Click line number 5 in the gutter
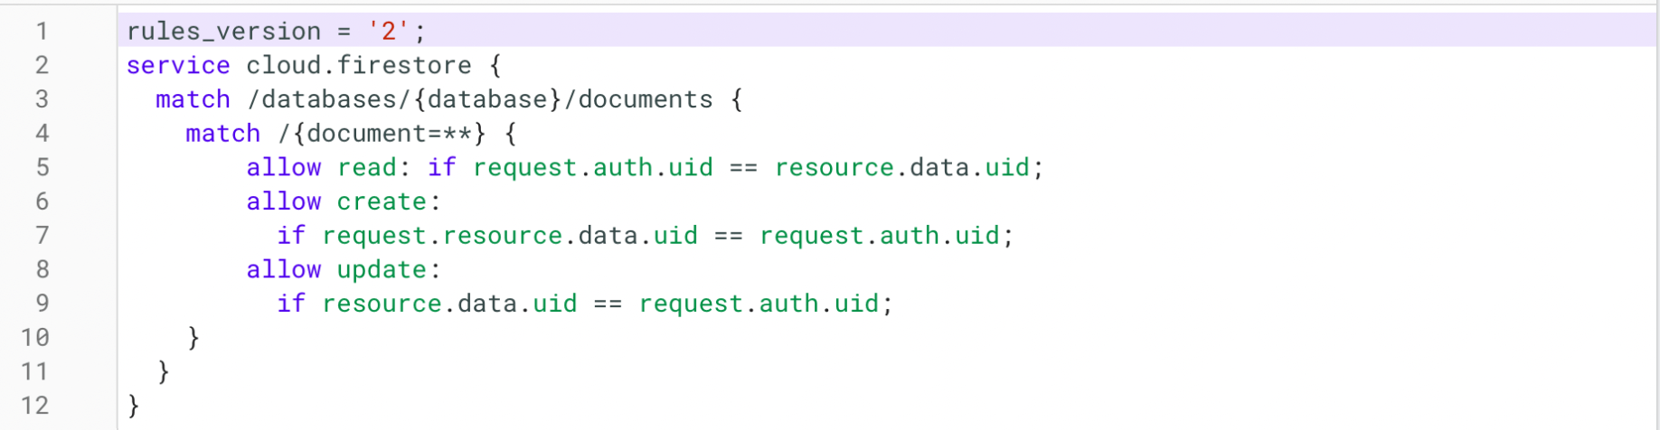Image resolution: width=1660 pixels, height=430 pixels. 42,168
